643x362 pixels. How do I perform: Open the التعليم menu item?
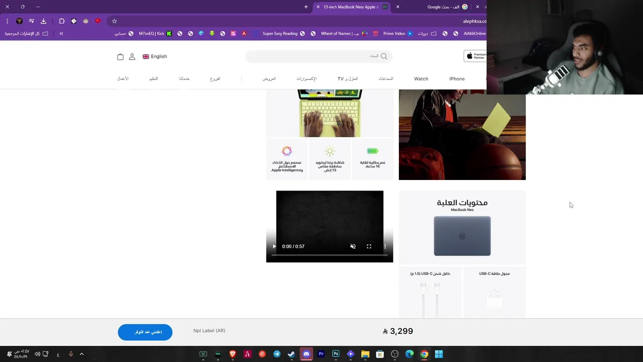click(154, 79)
